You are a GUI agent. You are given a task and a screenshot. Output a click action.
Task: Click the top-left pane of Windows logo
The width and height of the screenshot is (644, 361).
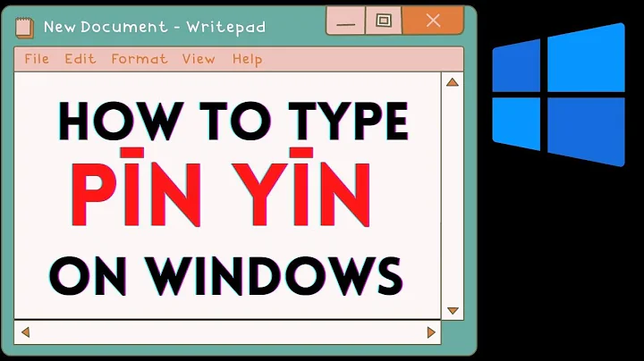518,67
